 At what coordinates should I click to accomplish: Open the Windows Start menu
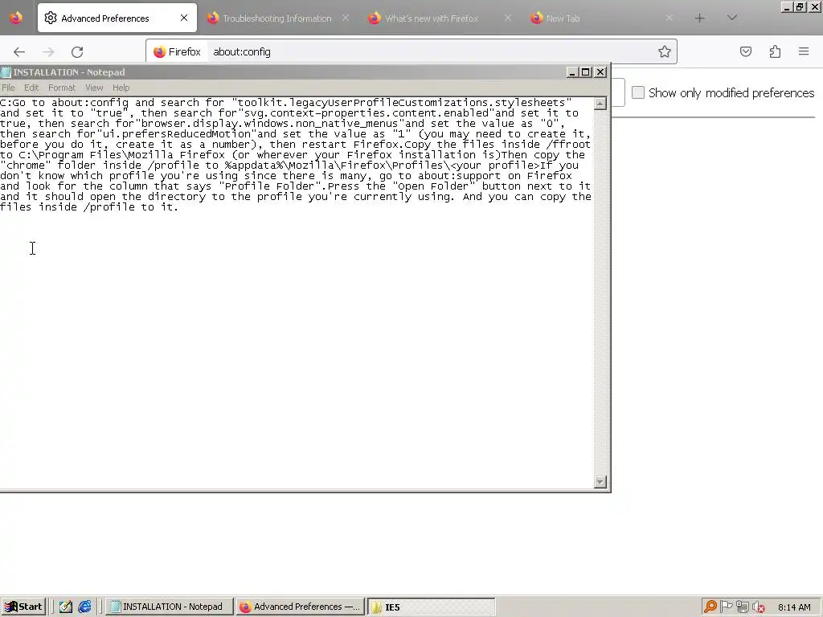(23, 607)
